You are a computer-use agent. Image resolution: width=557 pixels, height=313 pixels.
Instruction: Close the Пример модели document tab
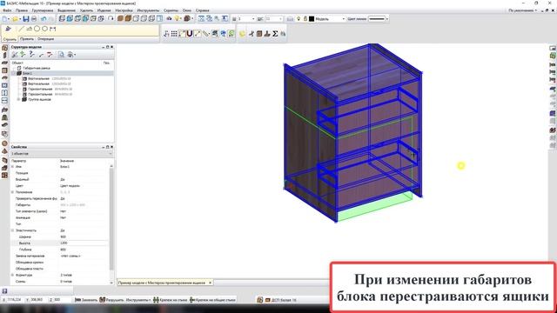(210, 283)
